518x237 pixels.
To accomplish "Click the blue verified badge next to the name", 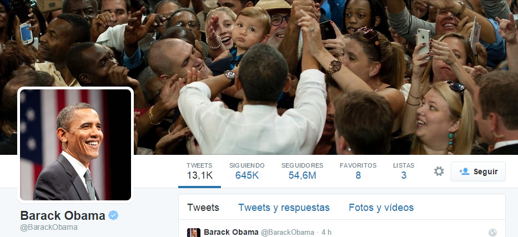I will (113, 215).
